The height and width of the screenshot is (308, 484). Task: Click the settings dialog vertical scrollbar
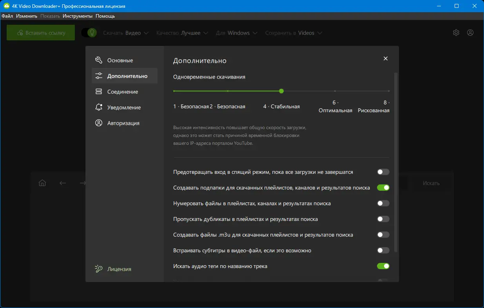396,162
